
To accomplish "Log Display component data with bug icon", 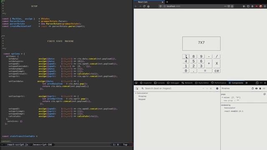I will [x=260, y=88].
